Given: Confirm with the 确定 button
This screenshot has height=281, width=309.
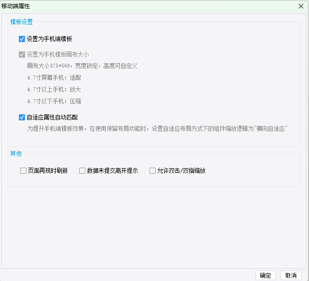Looking at the screenshot, I should 265,275.
